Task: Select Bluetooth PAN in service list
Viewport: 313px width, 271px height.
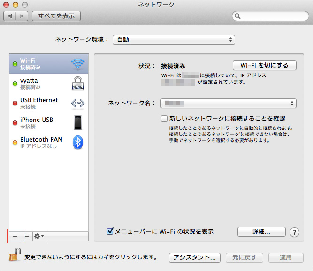Action: [x=47, y=143]
